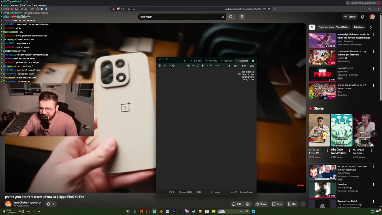Image resolution: width=382 pixels, height=215 pixels.
Task: Open Discord from the taskbar
Action: tap(187, 211)
